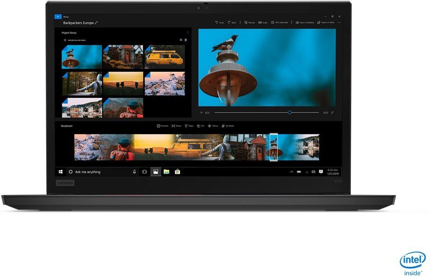The height and width of the screenshot is (277, 430).
Task: Open Themes in the toolbar
Action: [249, 22]
